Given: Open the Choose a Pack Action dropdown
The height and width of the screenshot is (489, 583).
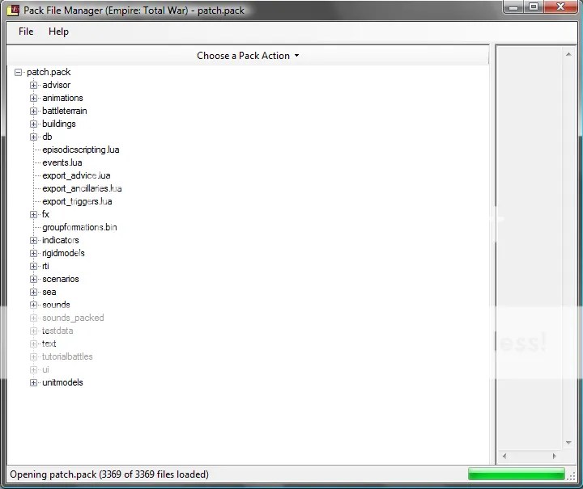Looking at the screenshot, I should click(248, 56).
